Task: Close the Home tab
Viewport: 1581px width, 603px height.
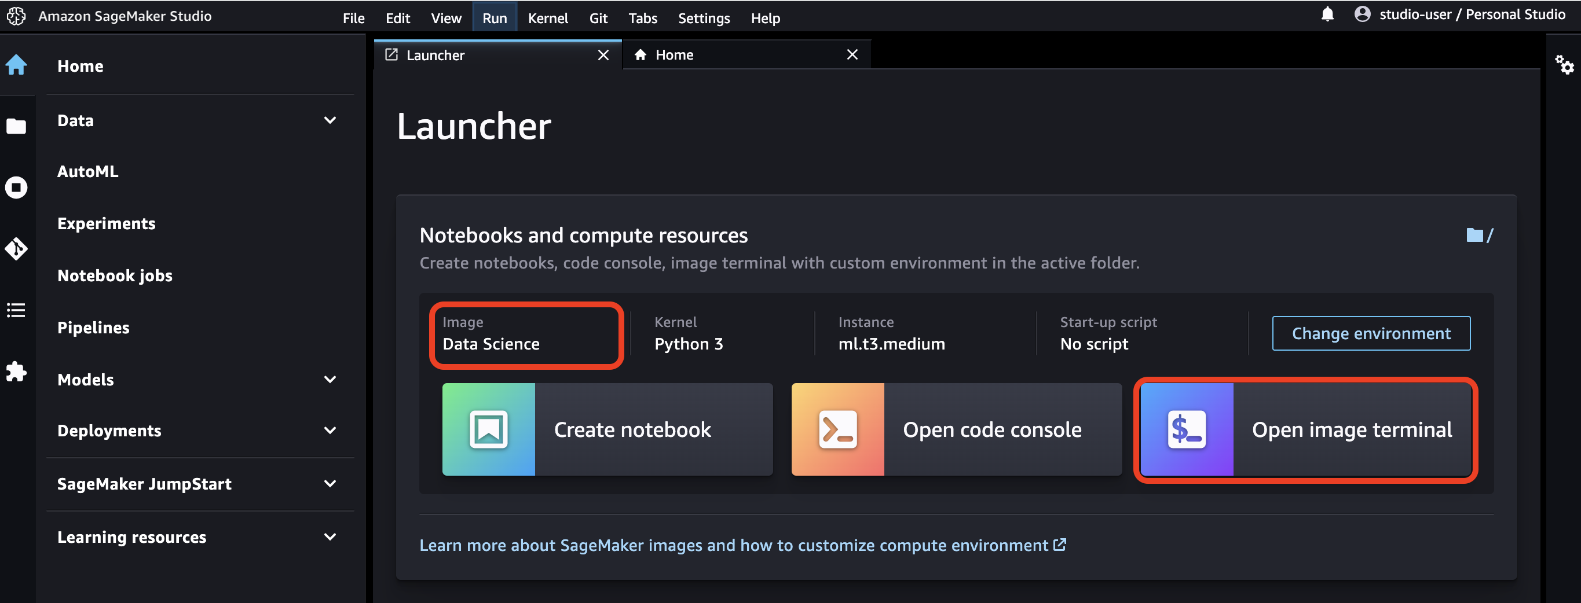Action: pos(852,54)
